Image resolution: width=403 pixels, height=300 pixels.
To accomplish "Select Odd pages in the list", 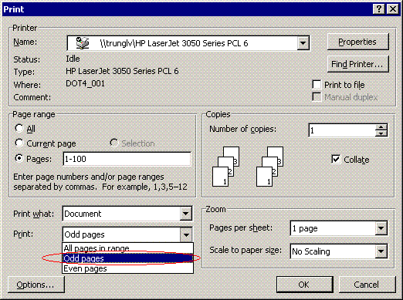I will 127,258.
